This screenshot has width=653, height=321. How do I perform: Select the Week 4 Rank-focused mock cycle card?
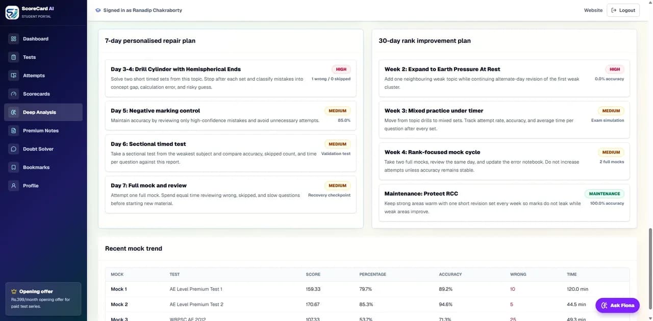504,161
